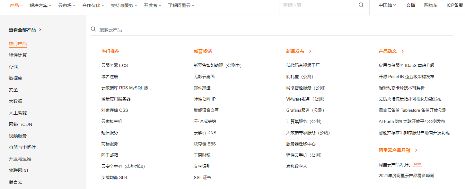Click 弹性公网 IP link
Viewport: 465px width, 189px height.
point(205,99)
